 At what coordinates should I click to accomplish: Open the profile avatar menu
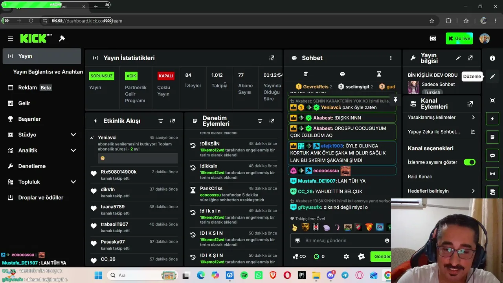[x=485, y=39]
